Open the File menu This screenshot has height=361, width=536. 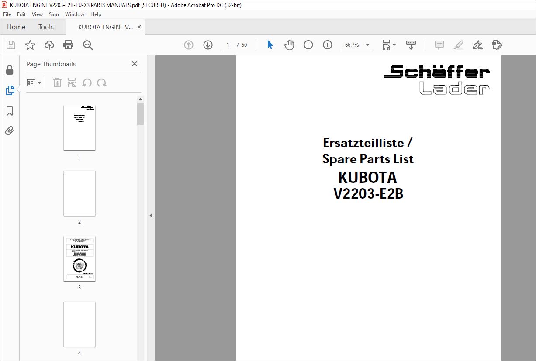click(x=7, y=14)
